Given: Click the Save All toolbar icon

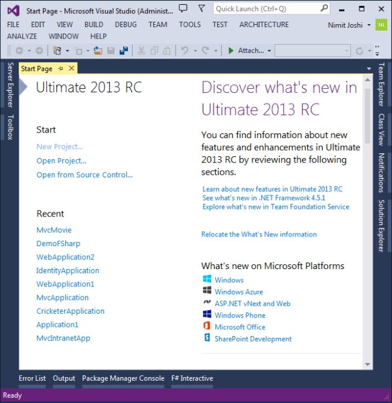Looking at the screenshot, I should (x=124, y=51).
